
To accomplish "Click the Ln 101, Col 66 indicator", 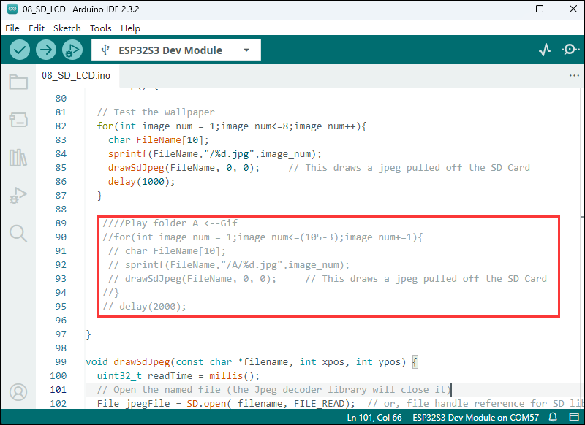I will pos(374,417).
